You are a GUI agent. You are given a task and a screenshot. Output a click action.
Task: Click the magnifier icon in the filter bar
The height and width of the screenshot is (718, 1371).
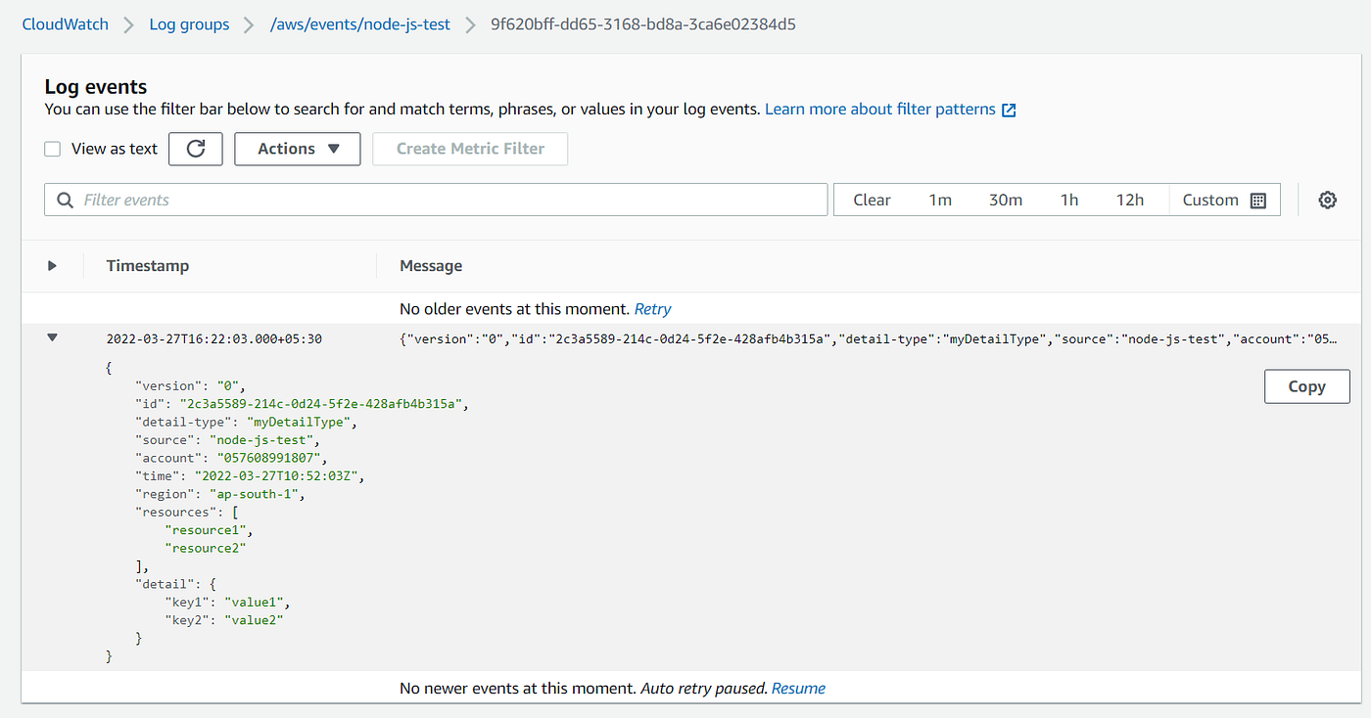[x=64, y=199]
